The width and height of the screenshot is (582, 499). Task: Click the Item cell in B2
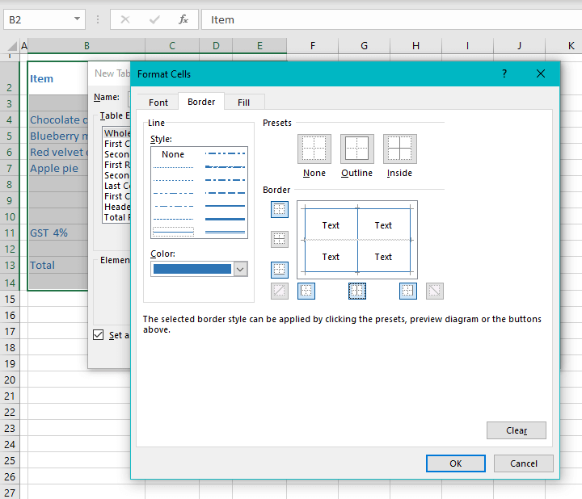click(58, 78)
